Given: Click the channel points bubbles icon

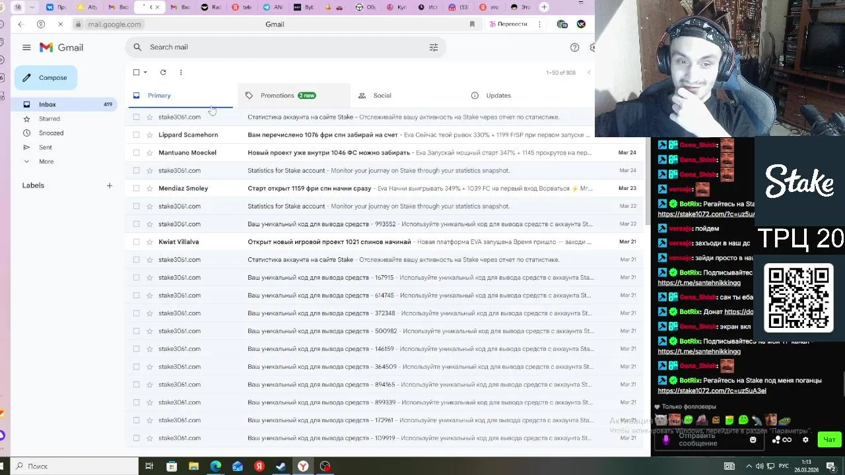Looking at the screenshot, I should pos(777,440).
